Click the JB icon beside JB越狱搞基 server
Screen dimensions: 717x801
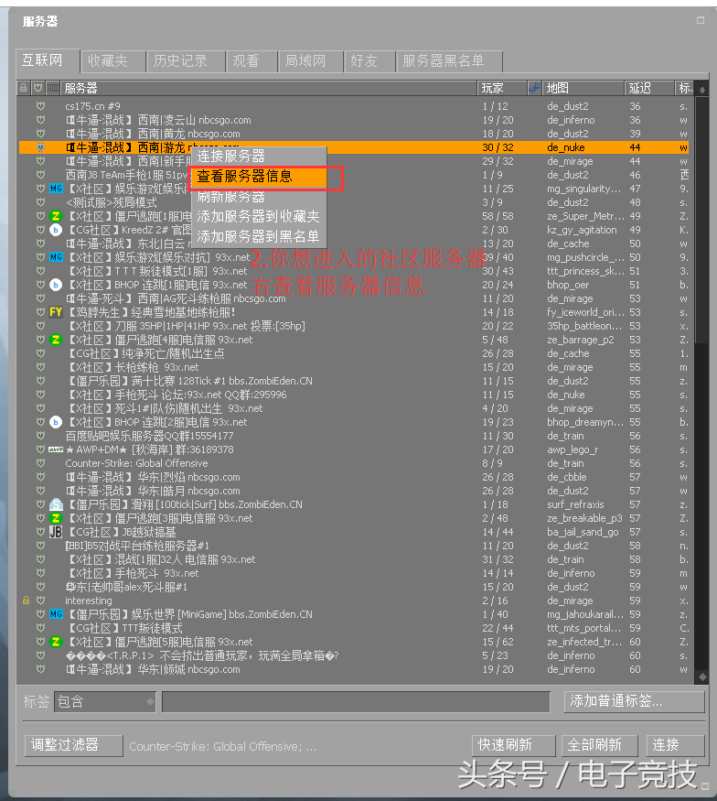pos(55,532)
